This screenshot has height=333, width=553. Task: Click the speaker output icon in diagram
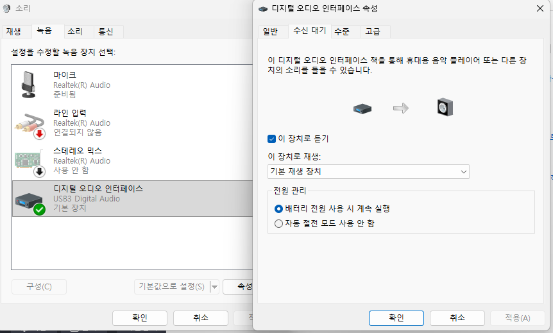[x=445, y=107]
